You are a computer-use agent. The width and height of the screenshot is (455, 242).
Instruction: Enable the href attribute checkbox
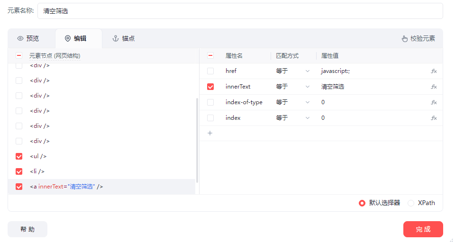pos(210,71)
